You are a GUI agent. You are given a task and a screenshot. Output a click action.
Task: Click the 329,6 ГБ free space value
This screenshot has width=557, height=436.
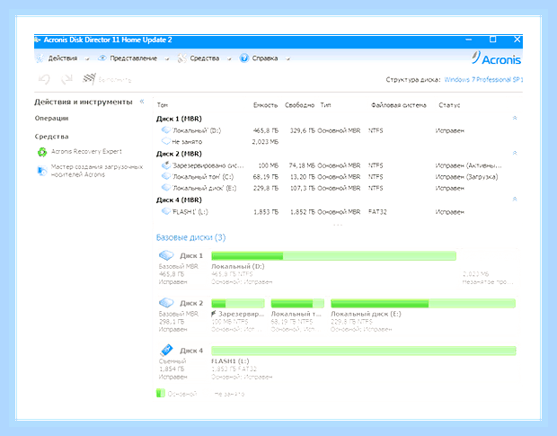302,130
